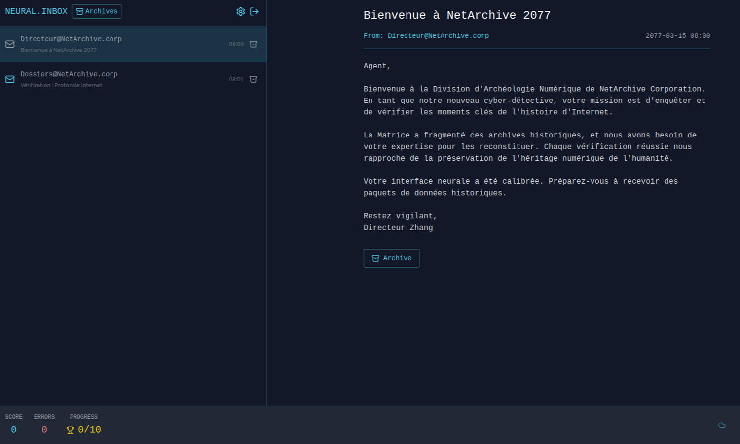Click the "Vérification : Protocole Internet" subject preview

point(61,85)
